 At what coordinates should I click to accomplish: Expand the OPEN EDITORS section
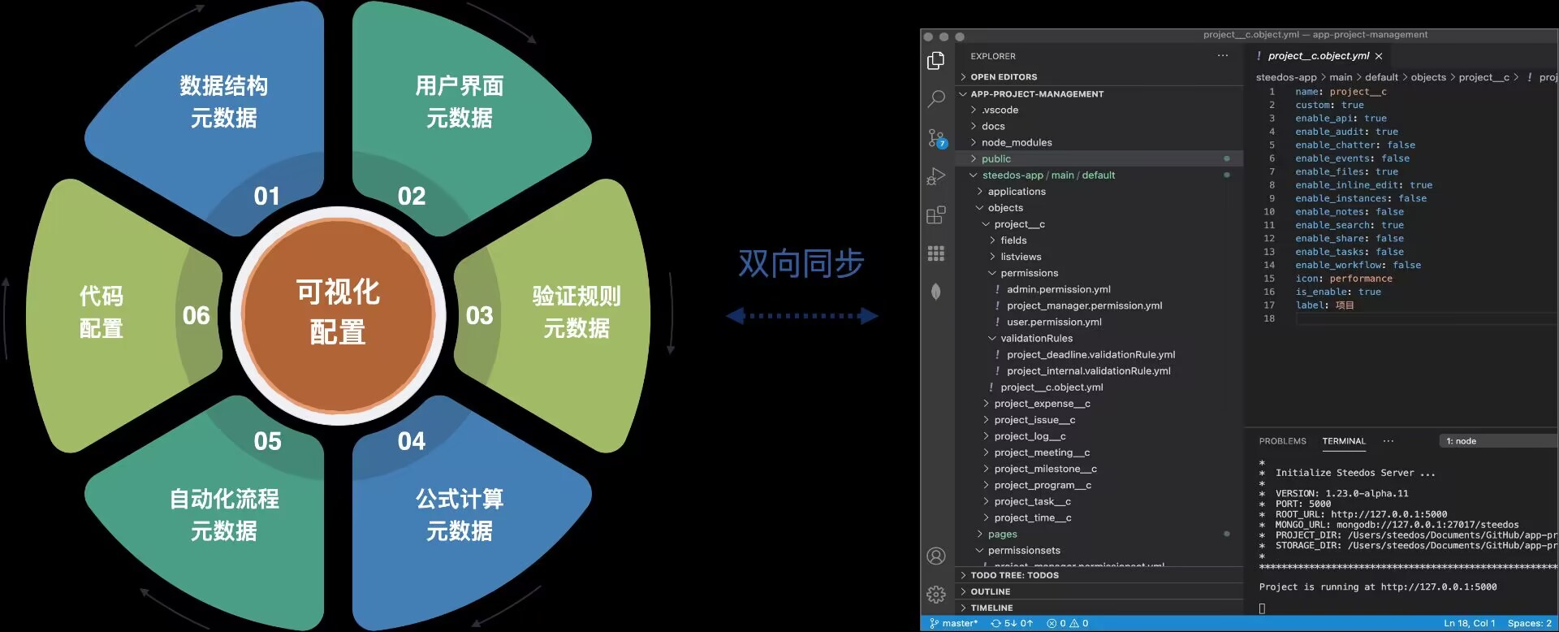(1099, 77)
